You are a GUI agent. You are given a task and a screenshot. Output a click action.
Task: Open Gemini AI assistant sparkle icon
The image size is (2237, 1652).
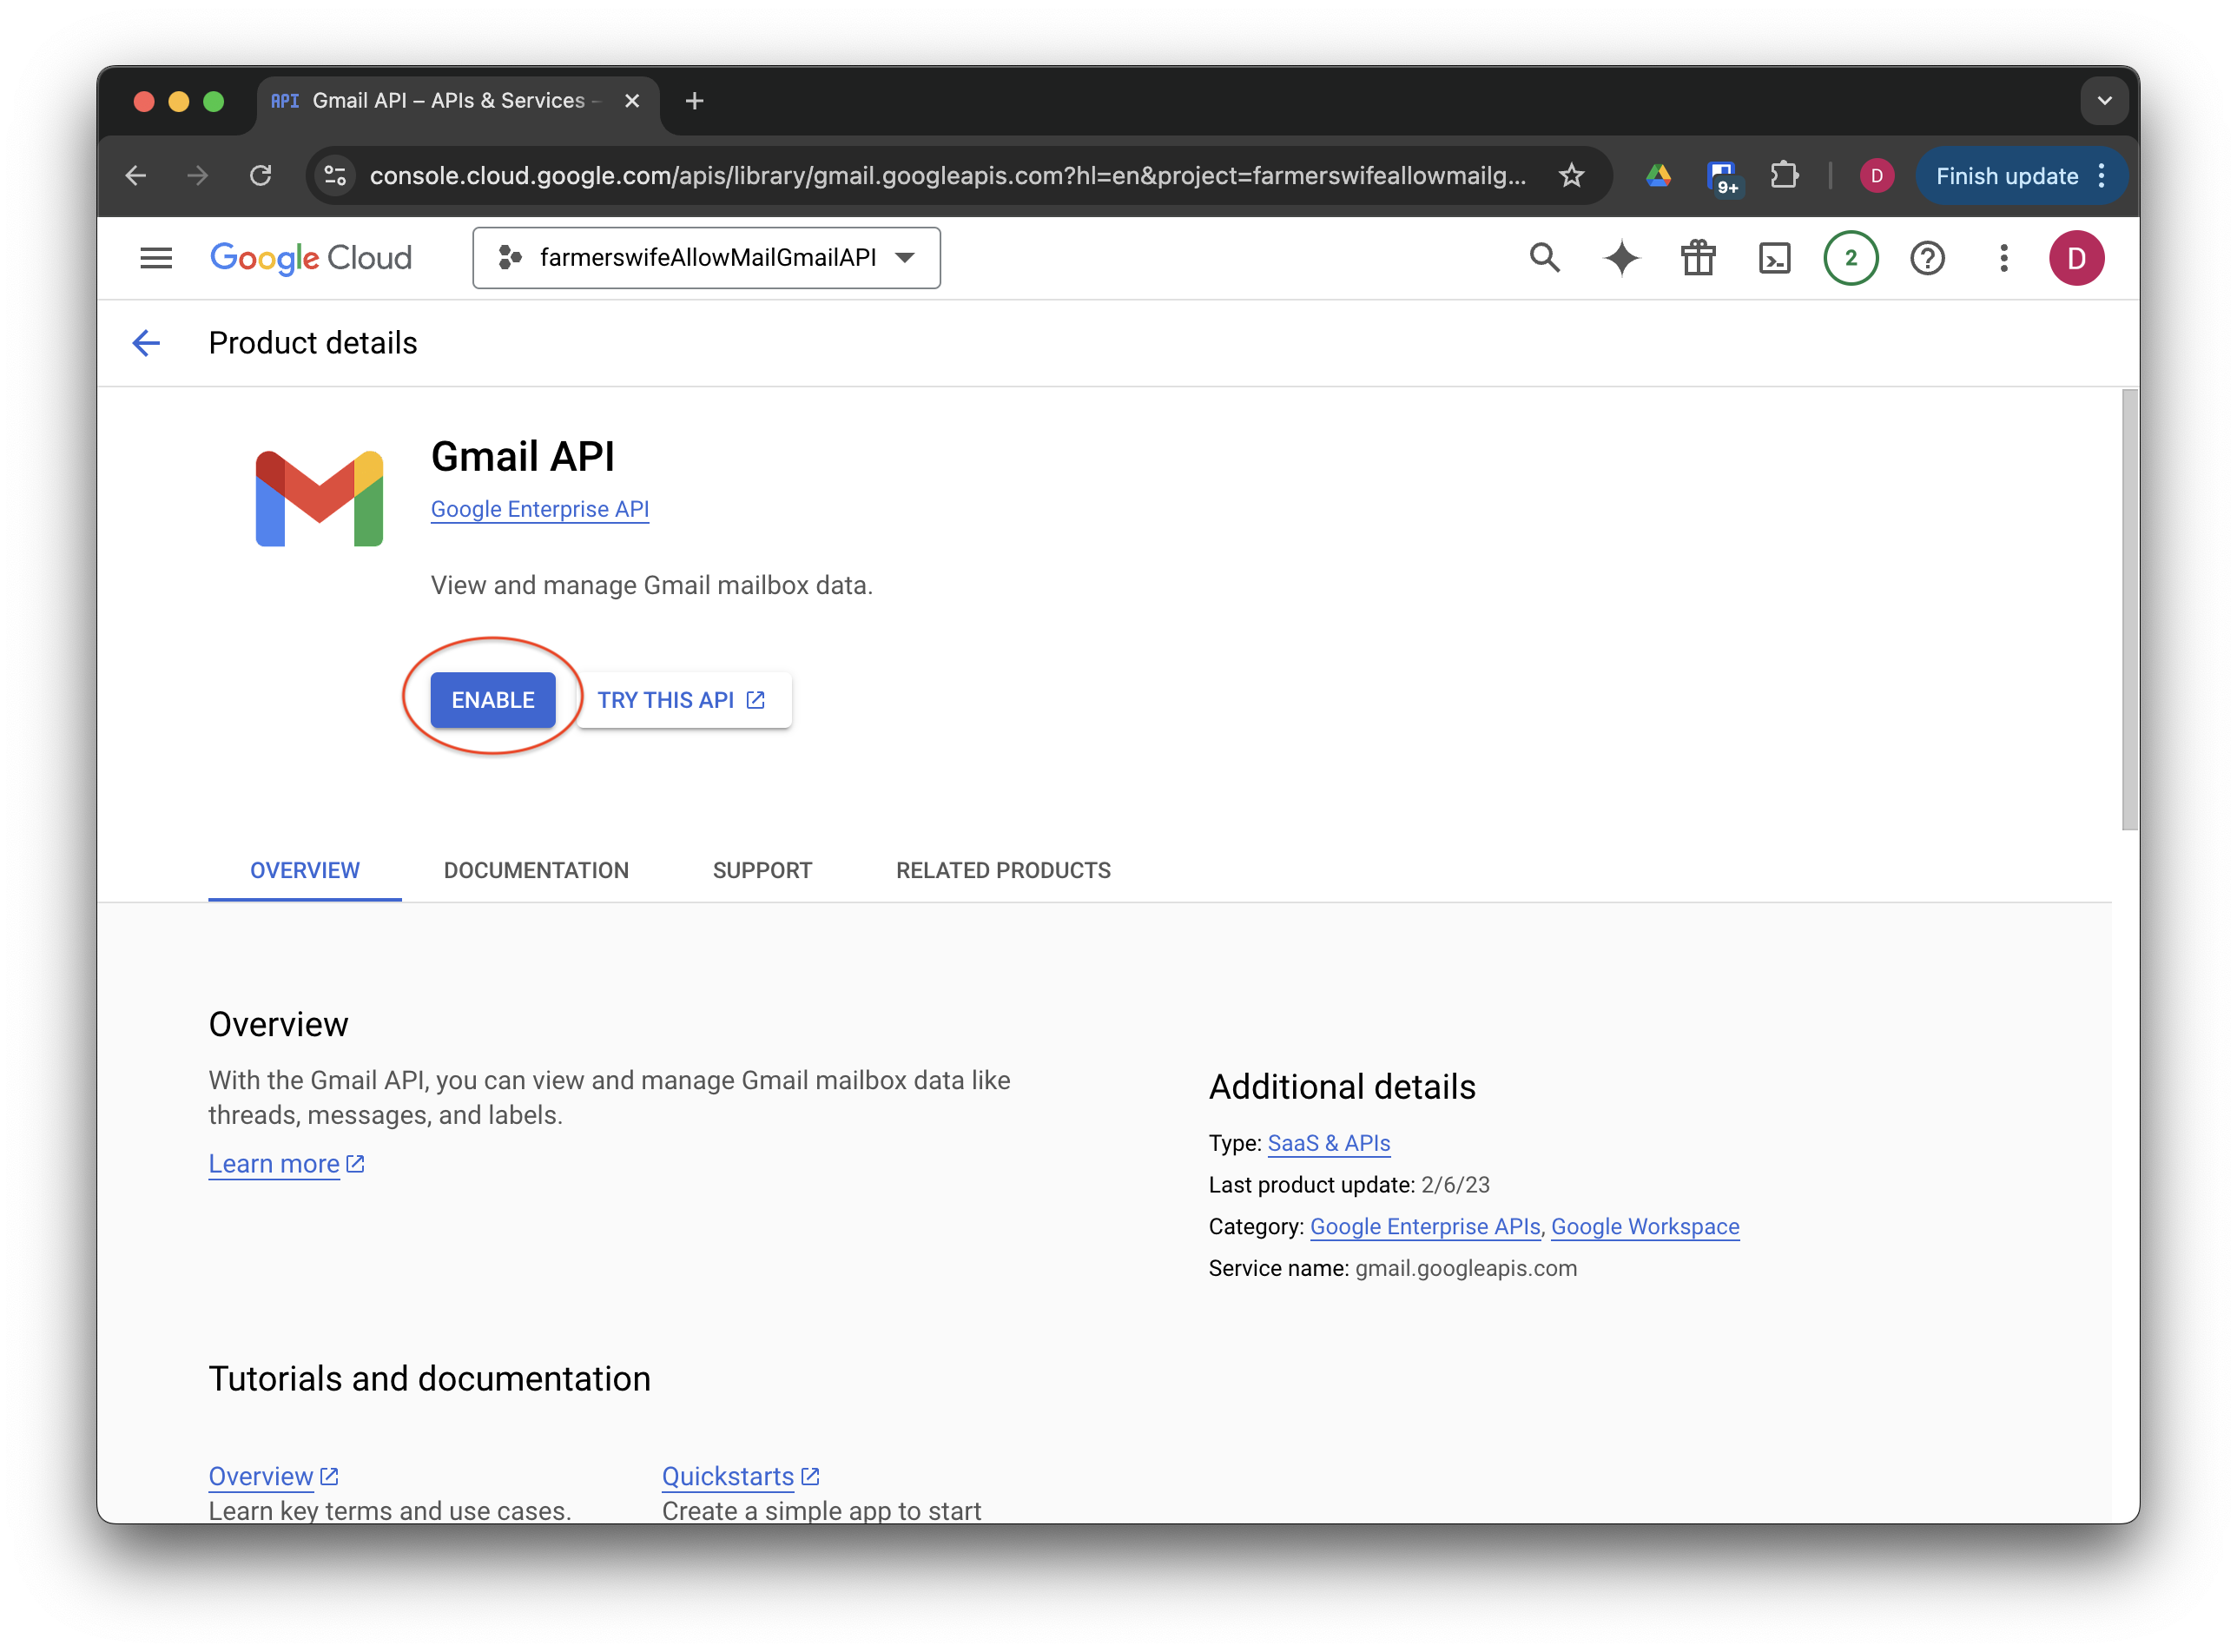1621,258
